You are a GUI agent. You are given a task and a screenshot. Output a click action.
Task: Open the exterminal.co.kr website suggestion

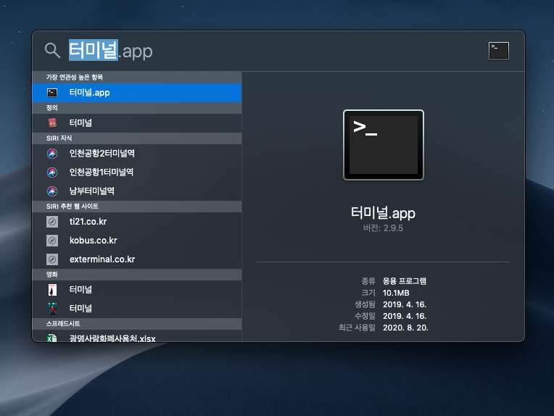click(137, 259)
